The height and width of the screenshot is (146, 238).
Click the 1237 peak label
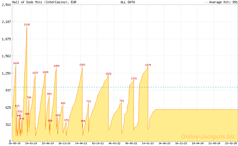(35, 73)
